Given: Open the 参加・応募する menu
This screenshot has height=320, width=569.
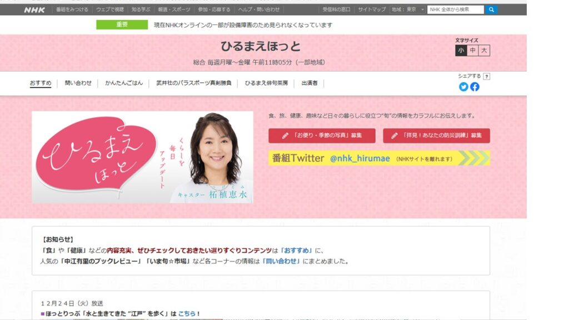Looking at the screenshot, I should (214, 9).
